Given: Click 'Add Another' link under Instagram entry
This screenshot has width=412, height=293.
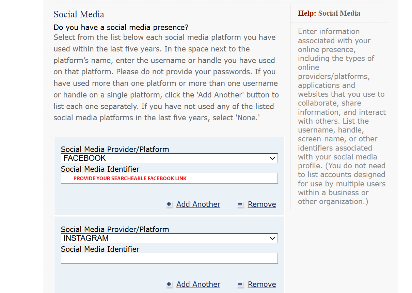Looking at the screenshot, I should point(198,284).
